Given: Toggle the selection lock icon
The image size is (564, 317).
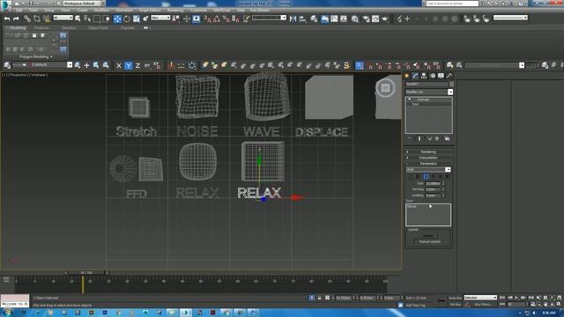Looking at the screenshot, I should point(319,298).
